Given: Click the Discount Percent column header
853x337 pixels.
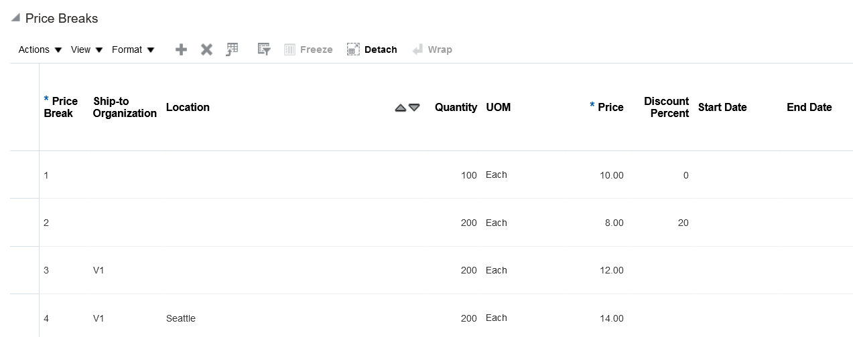Looking at the screenshot, I should (x=666, y=107).
